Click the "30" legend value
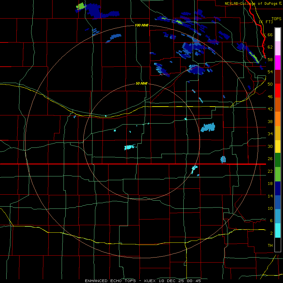The height and width of the screenshot is (283, 283). (x=270, y=146)
